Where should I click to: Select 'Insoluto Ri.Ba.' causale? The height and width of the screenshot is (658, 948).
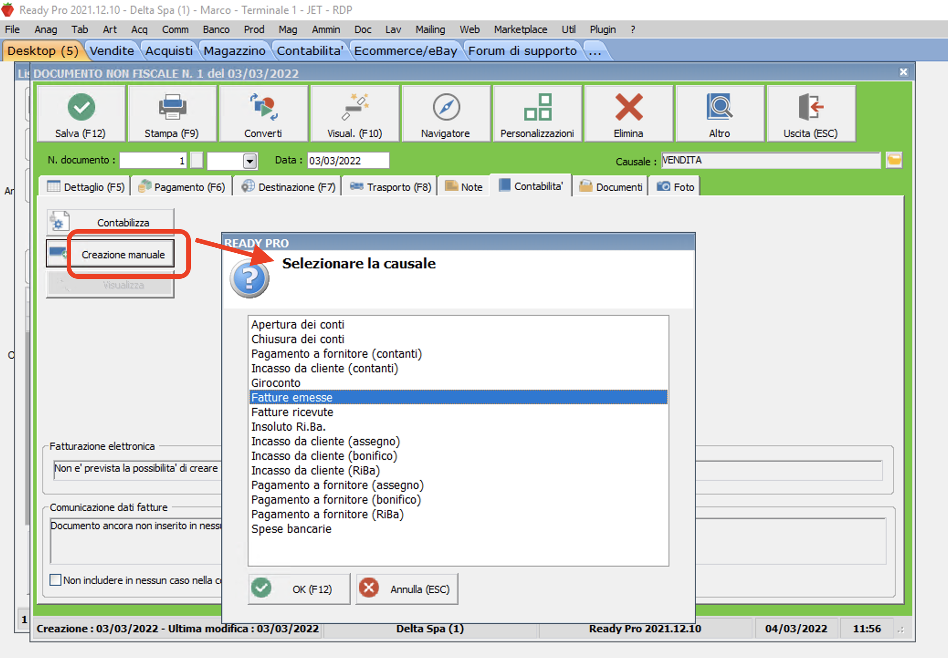click(458, 427)
